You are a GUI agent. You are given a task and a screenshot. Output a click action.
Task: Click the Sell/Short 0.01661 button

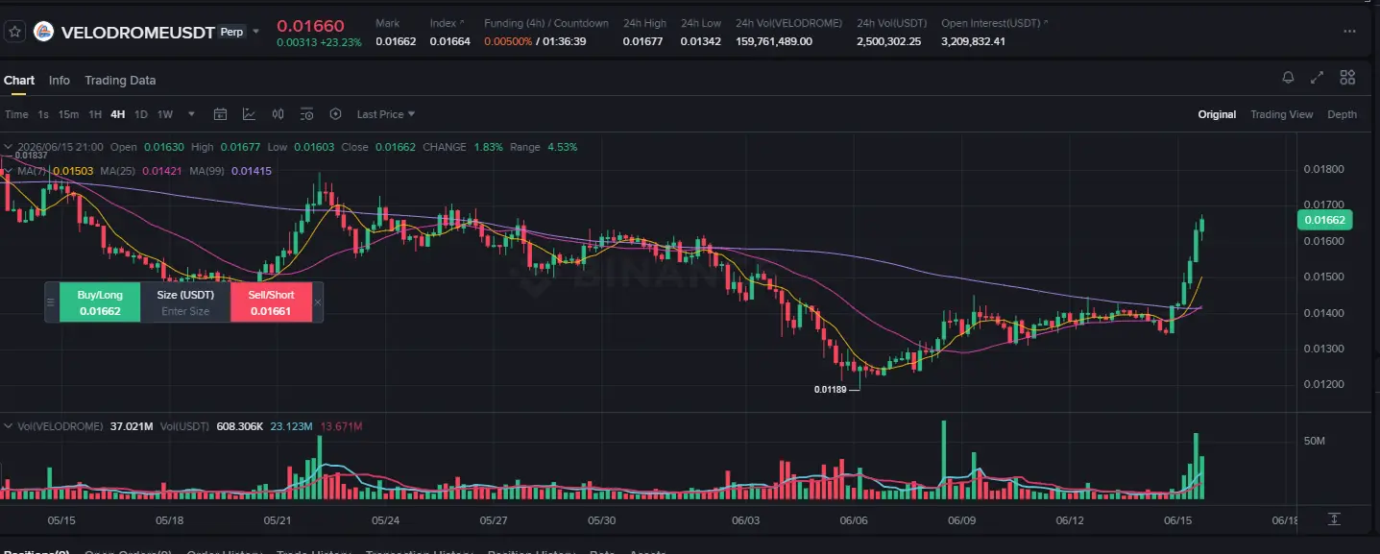tap(272, 302)
